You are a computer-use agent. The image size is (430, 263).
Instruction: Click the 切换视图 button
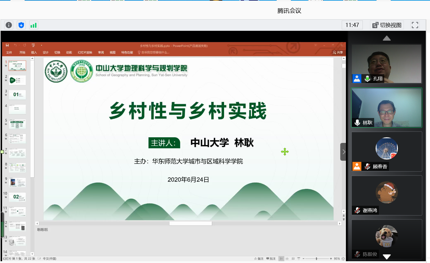coord(387,25)
